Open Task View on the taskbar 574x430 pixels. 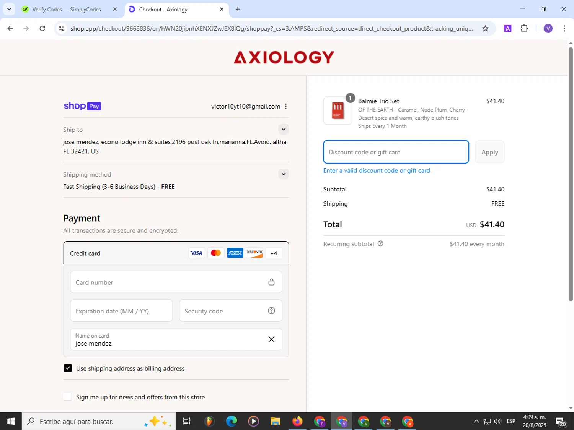[186, 421]
